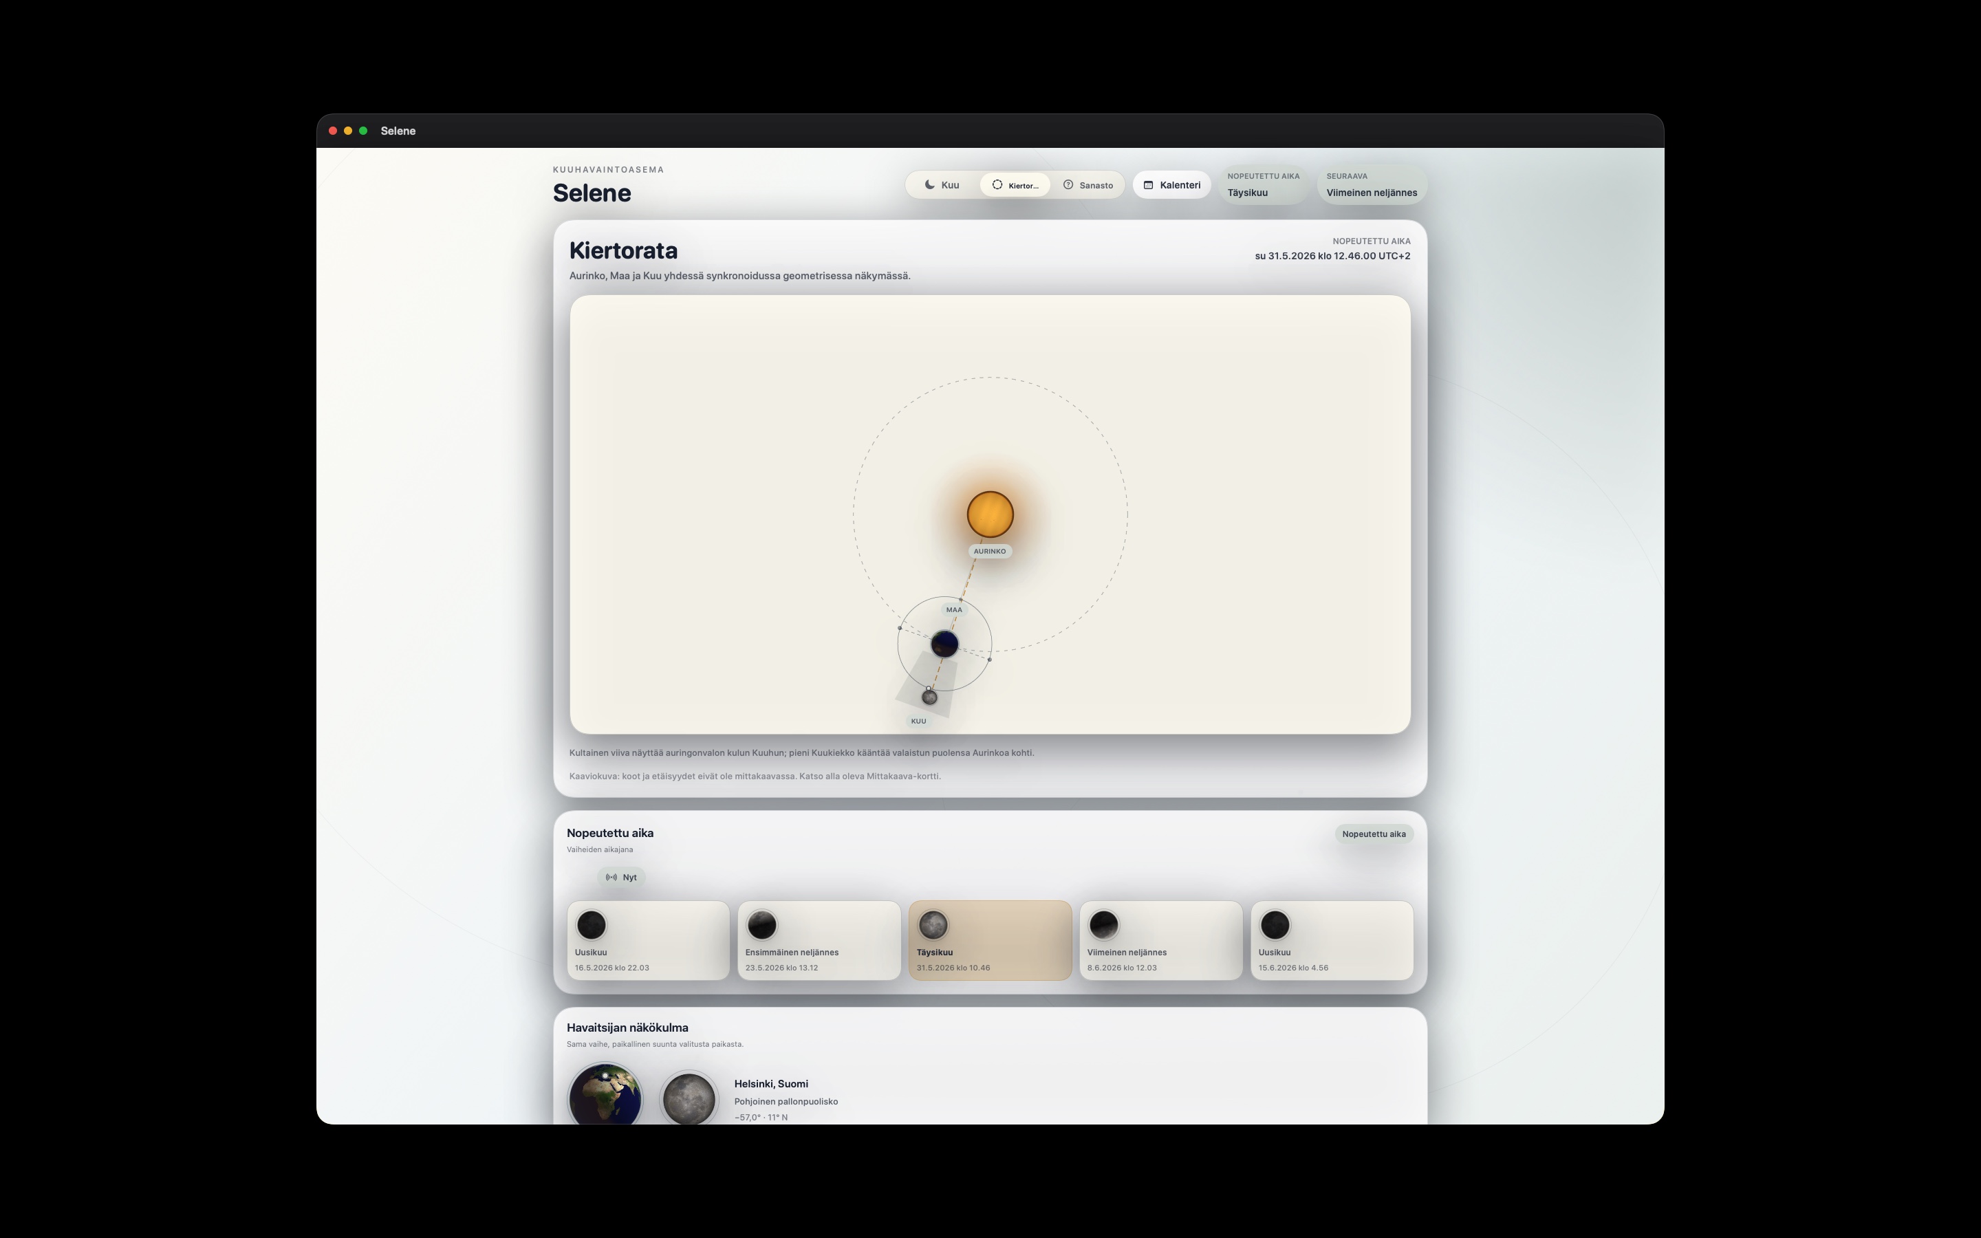
Task: Click the Earth in the orbit diagram
Action: (x=944, y=644)
